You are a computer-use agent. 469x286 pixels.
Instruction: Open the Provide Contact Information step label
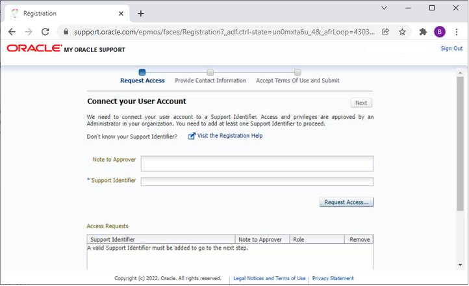tap(210, 81)
